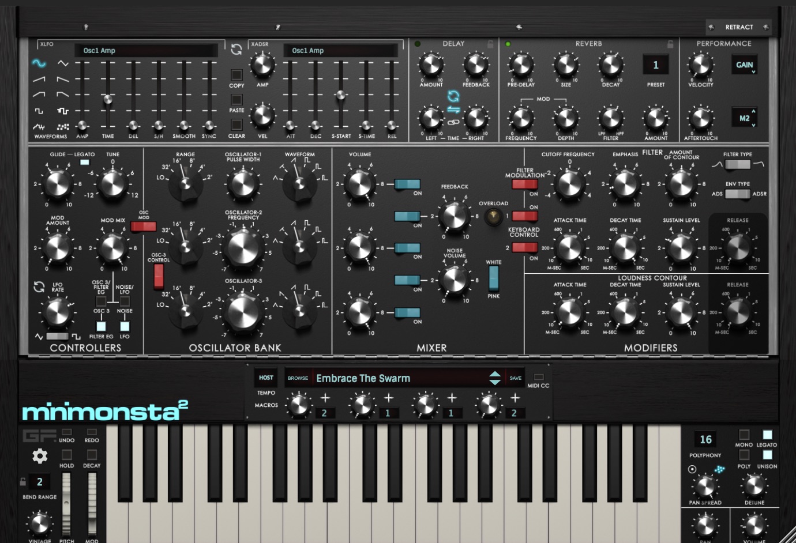This screenshot has height=543, width=796.
Task: Enable the MIDI CC checkbox
Action: tap(538, 377)
